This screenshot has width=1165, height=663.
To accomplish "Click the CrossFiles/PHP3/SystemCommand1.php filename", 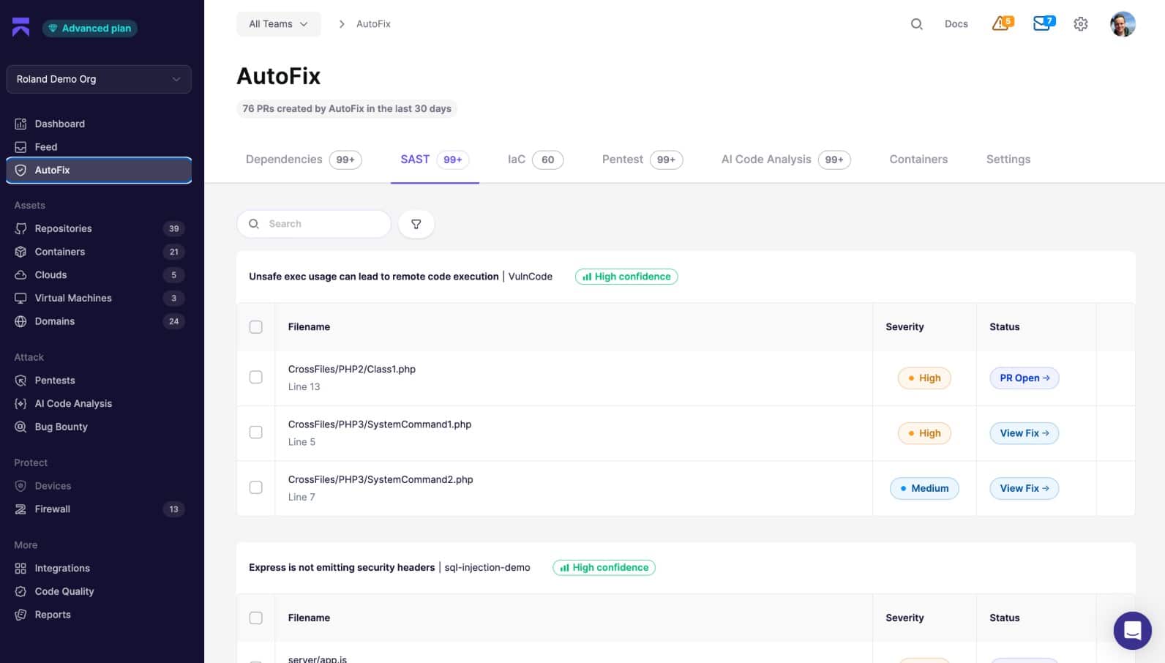I will [x=380, y=424].
